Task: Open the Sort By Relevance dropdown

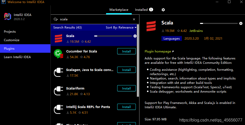Action: 121,28
